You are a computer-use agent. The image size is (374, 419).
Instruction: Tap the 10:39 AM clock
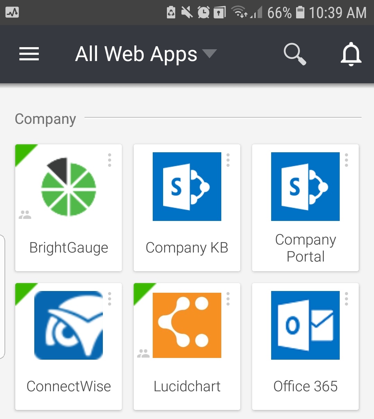coord(338,12)
